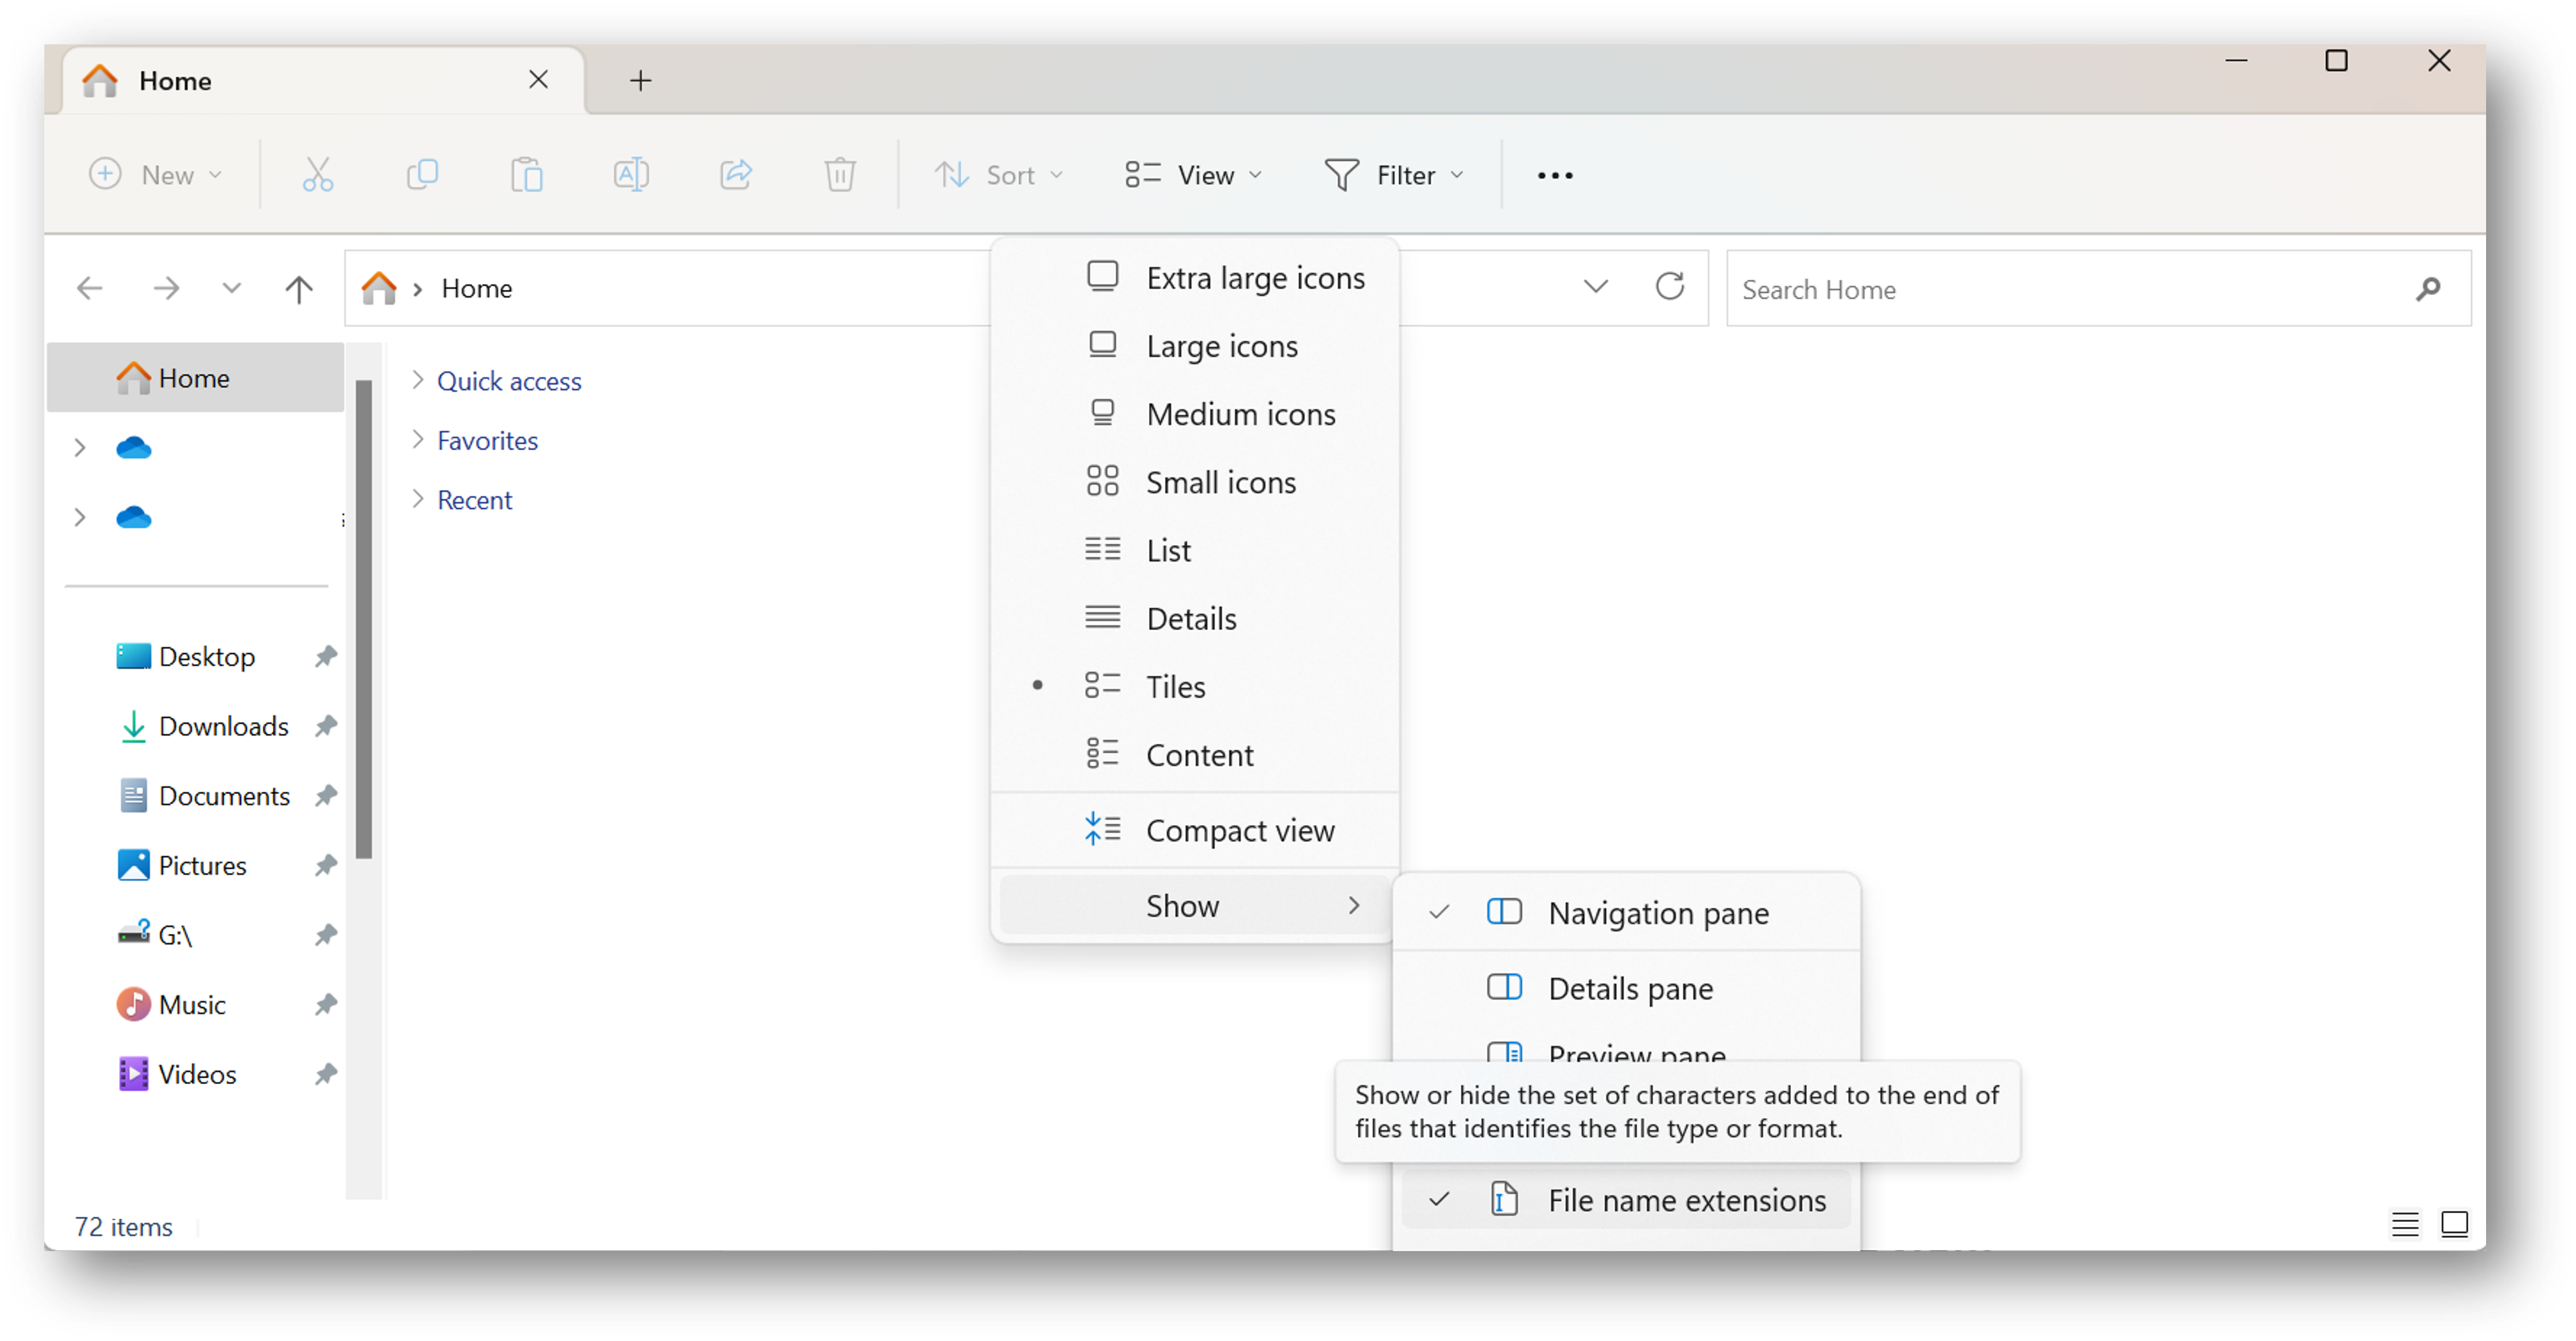Expand the first OneDrive tree item
The height and width of the screenshot is (1341, 2576).
coord(80,447)
